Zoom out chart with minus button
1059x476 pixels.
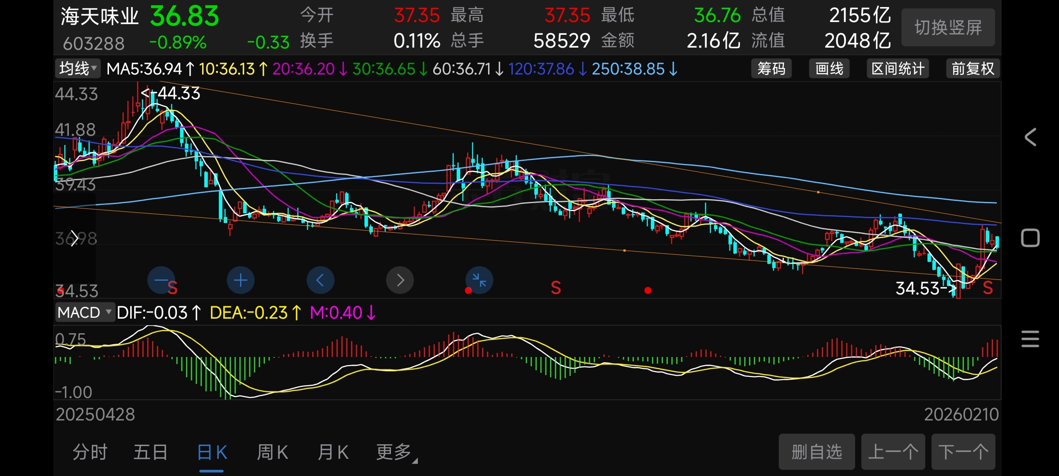coord(161,280)
